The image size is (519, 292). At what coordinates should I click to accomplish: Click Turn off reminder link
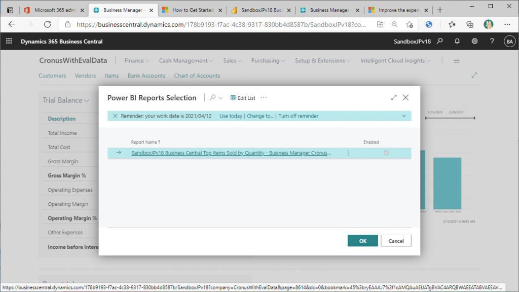298,116
